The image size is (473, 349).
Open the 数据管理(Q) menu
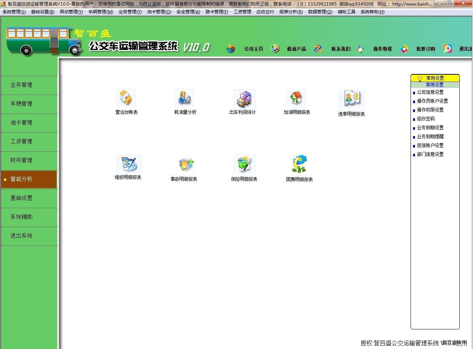coord(320,12)
